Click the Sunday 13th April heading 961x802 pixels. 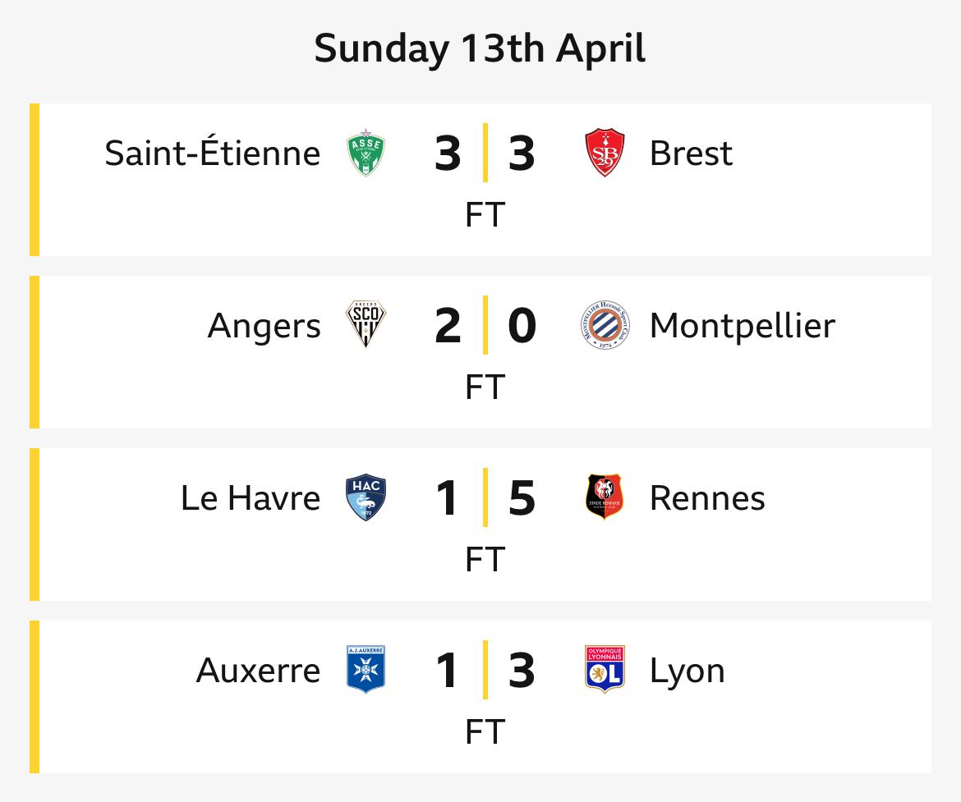tap(480, 49)
